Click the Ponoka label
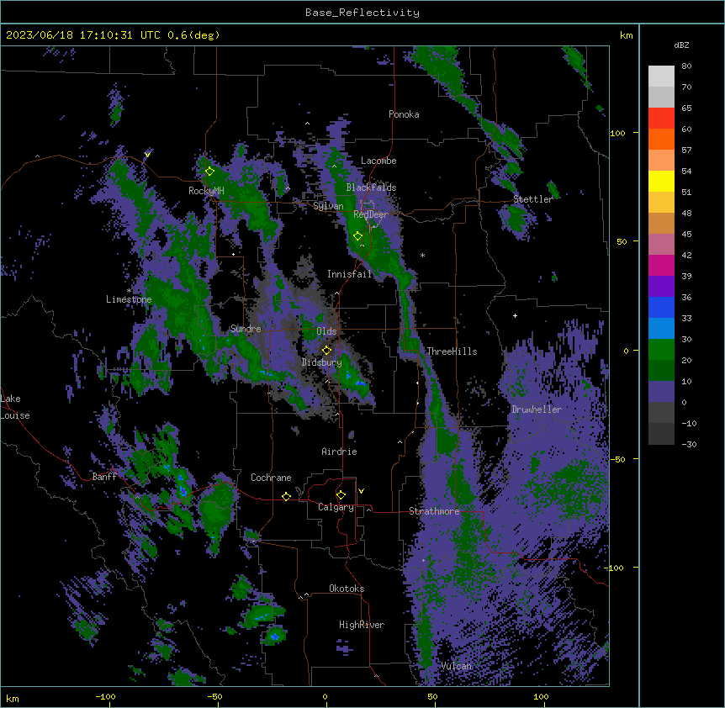The height and width of the screenshot is (708, 725). point(404,114)
